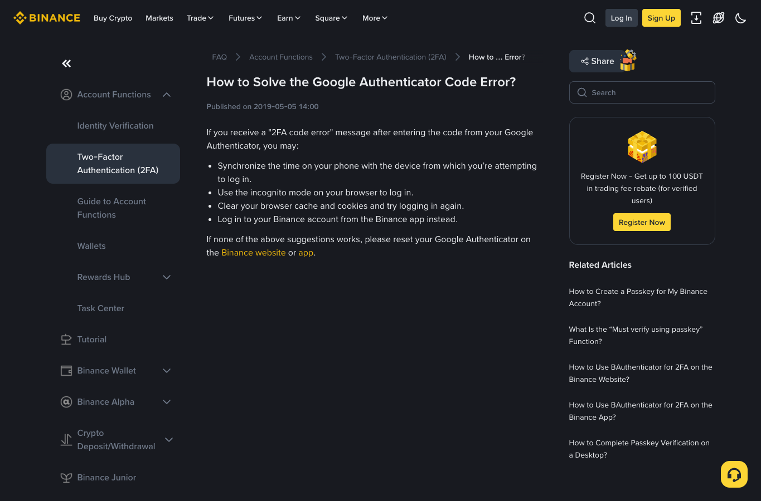761x501 pixels.
Task: Open the Markets page
Action: tap(159, 18)
